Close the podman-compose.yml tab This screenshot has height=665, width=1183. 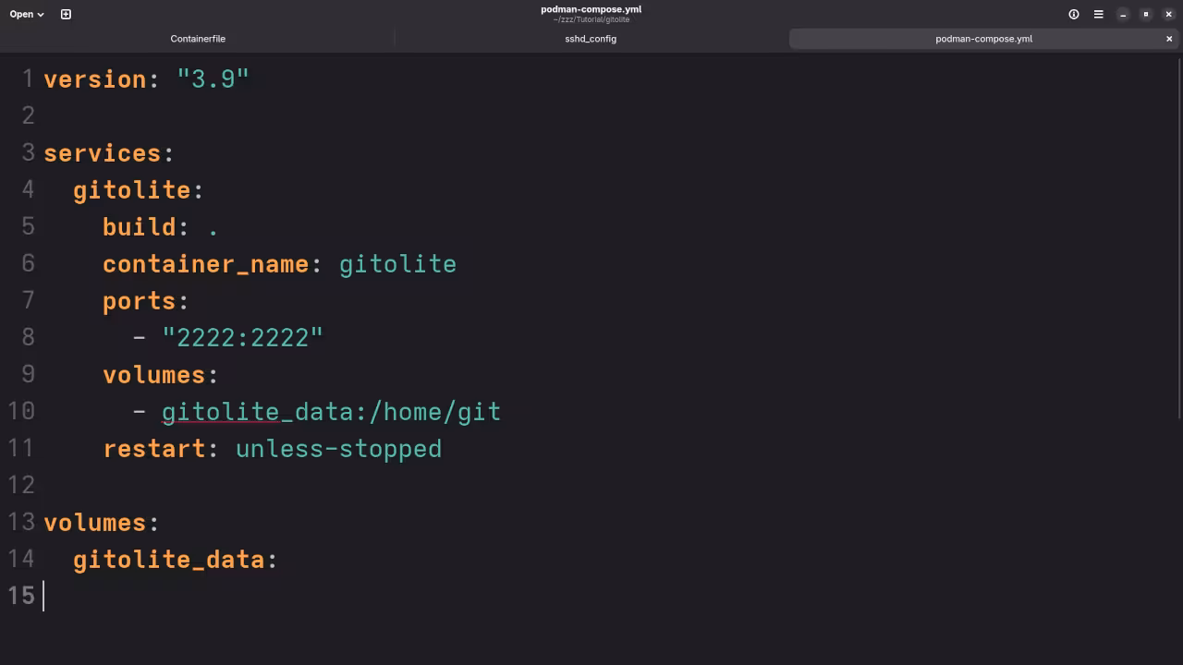[1169, 39]
